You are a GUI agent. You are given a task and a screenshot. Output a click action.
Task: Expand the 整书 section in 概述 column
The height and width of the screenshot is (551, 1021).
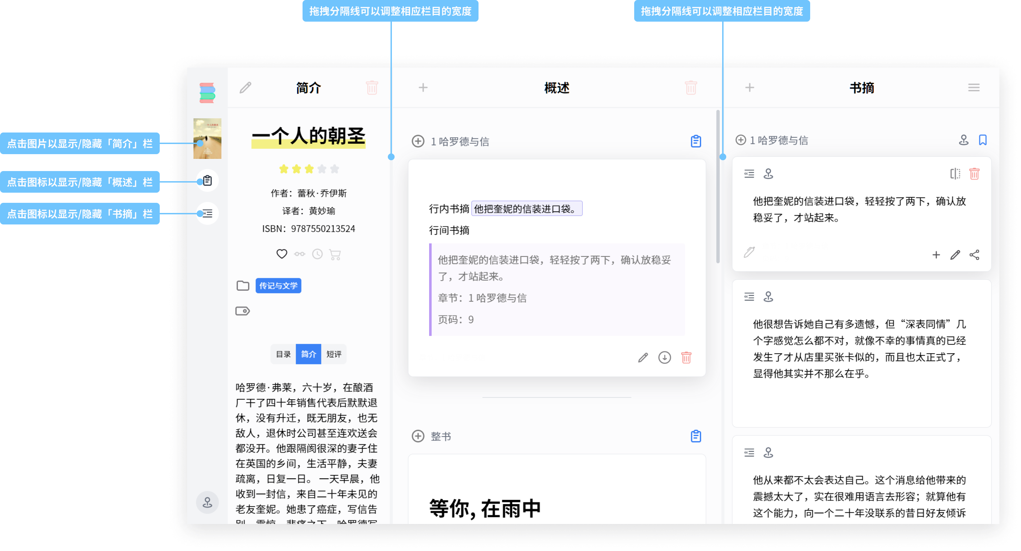[418, 436]
